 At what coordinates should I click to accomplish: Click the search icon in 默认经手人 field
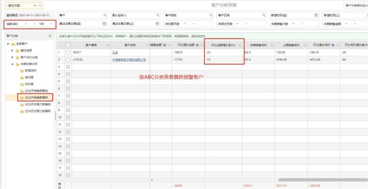click(x=158, y=15)
